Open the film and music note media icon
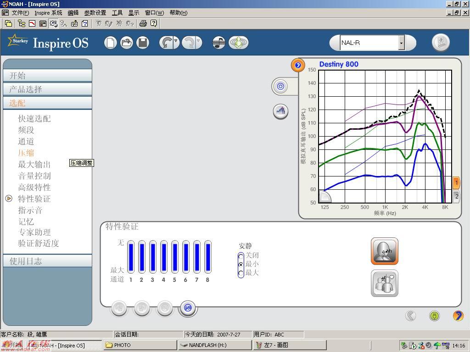Viewport: 470px width, 352px height. tap(219, 43)
